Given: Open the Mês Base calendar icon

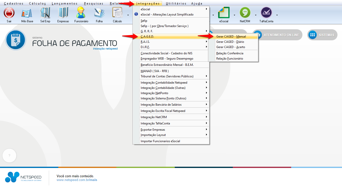Looking at the screenshot, I should tap(27, 13).
